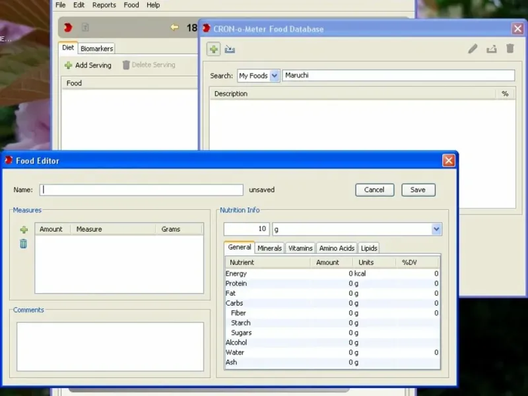The height and width of the screenshot is (396, 528).
Task: Click the trash icon in Food Database toolbar
Action: pos(510,49)
